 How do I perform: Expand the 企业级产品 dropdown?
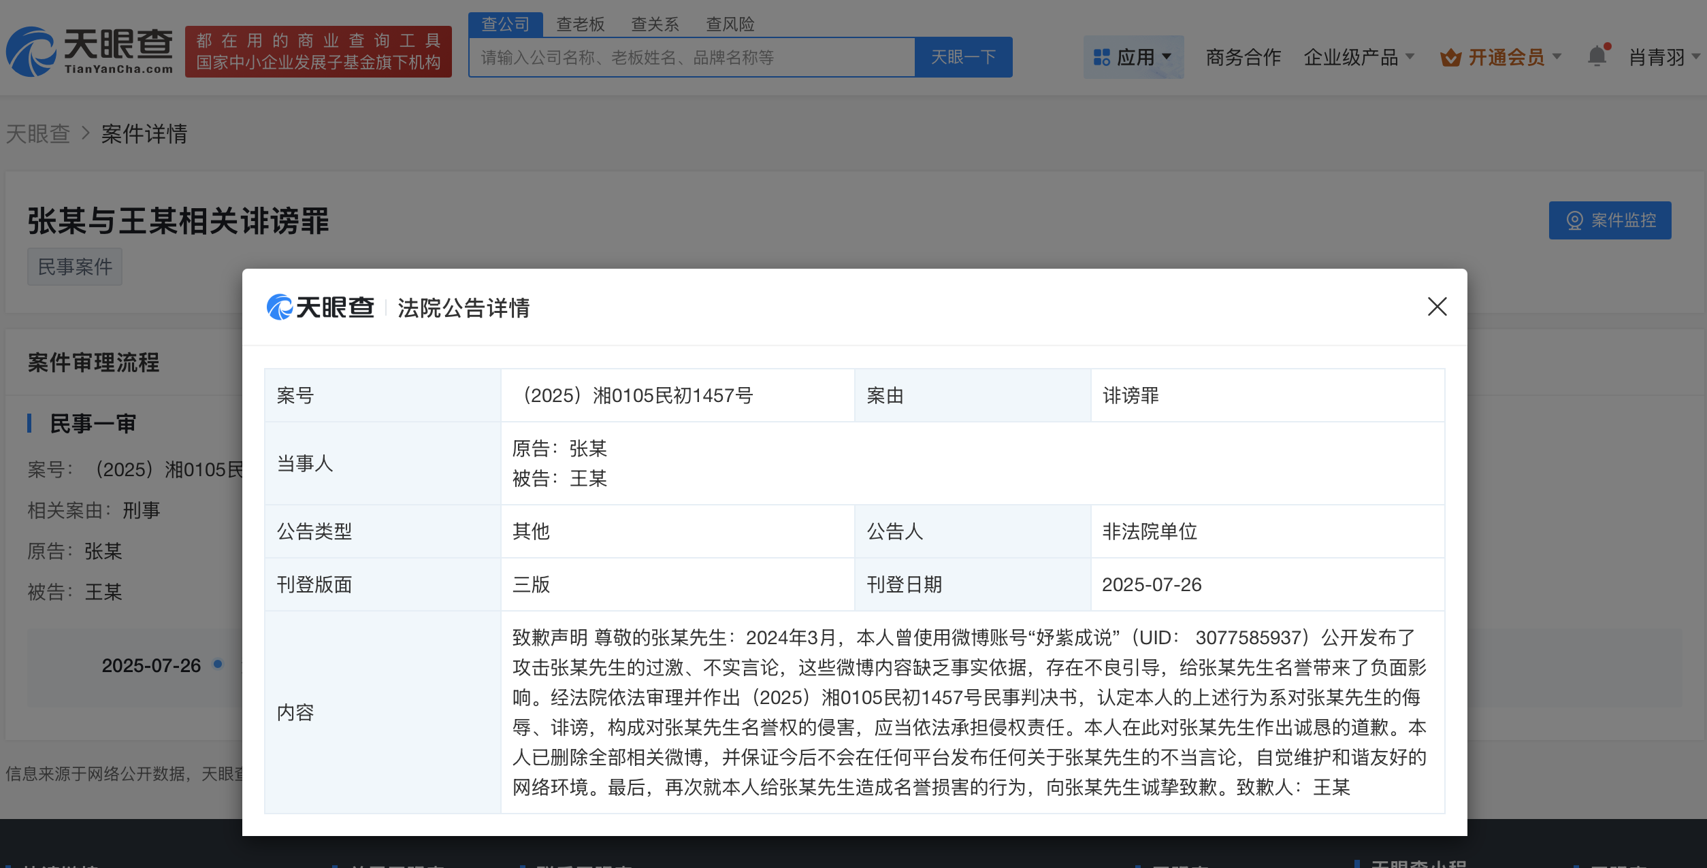pos(1359,57)
